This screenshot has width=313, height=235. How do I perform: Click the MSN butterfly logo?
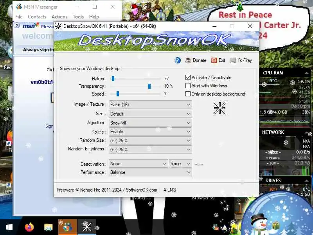coord(36,25)
